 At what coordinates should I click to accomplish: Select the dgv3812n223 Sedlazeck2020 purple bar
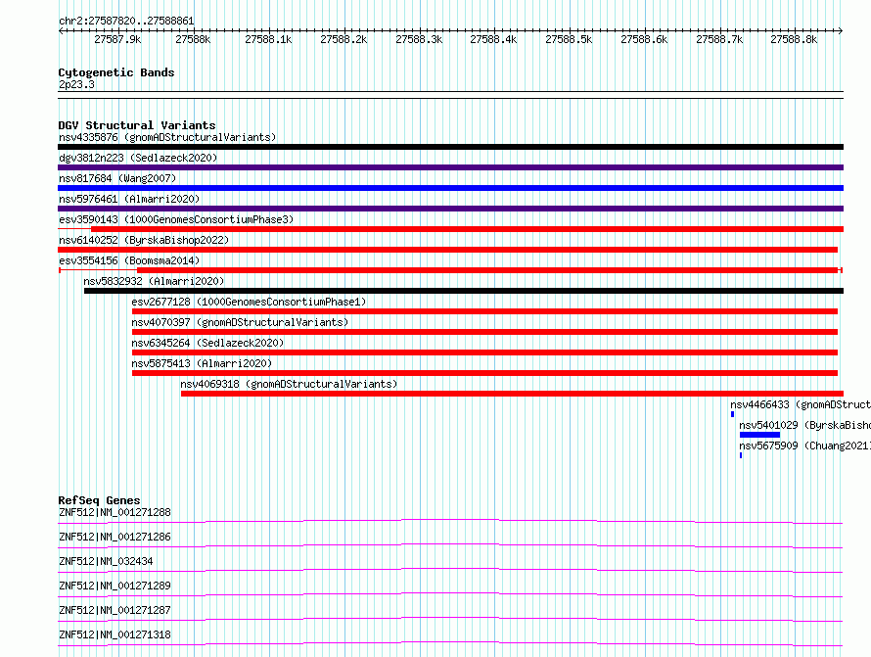tap(450, 167)
